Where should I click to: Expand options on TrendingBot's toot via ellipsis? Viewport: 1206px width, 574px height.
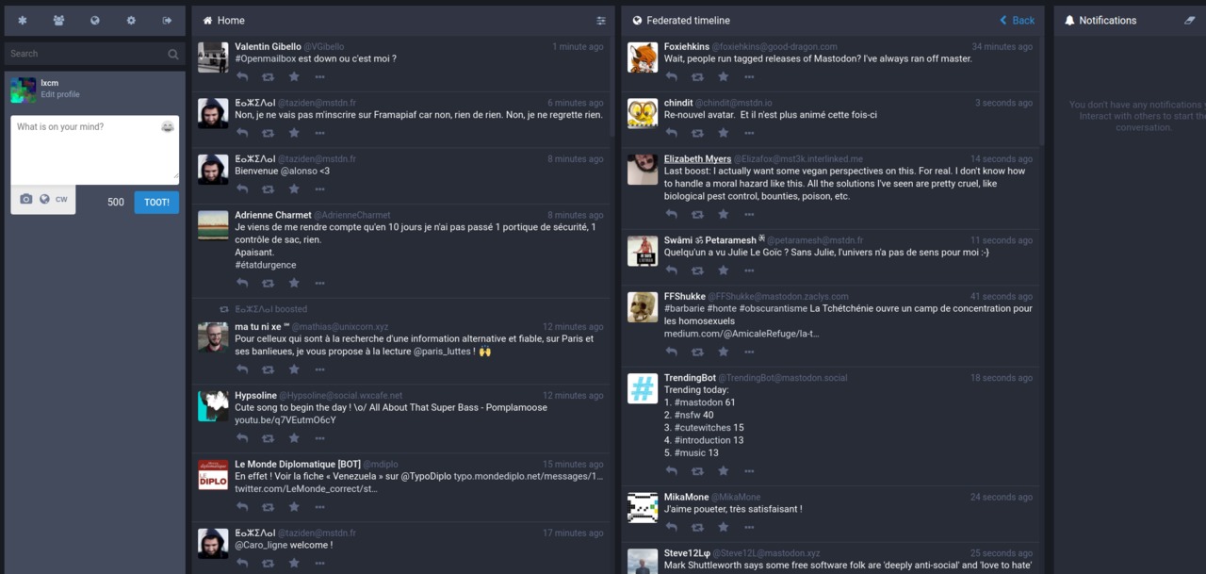coord(748,470)
